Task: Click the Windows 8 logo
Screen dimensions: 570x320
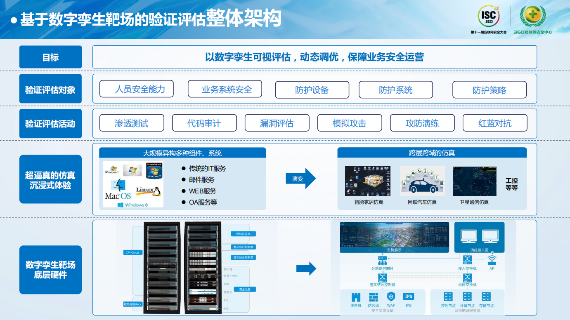Action: coord(132,205)
